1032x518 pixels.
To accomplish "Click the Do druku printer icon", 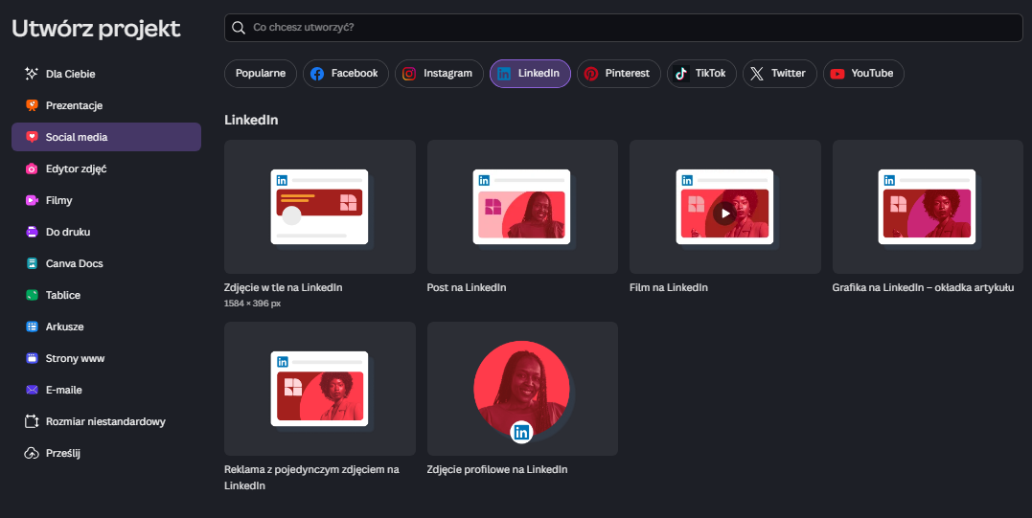I will (32, 232).
